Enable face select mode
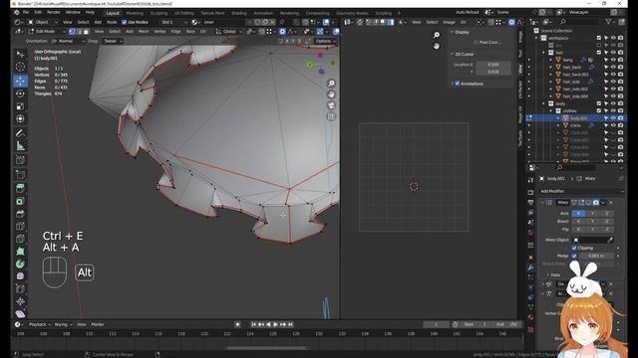Screen dimensions: 638x358 (86, 31)
